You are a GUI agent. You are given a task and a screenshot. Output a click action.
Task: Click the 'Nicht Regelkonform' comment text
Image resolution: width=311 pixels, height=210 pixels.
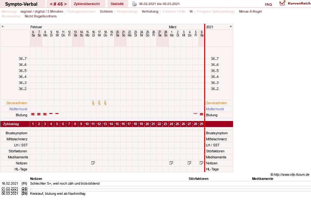pos(41,16)
